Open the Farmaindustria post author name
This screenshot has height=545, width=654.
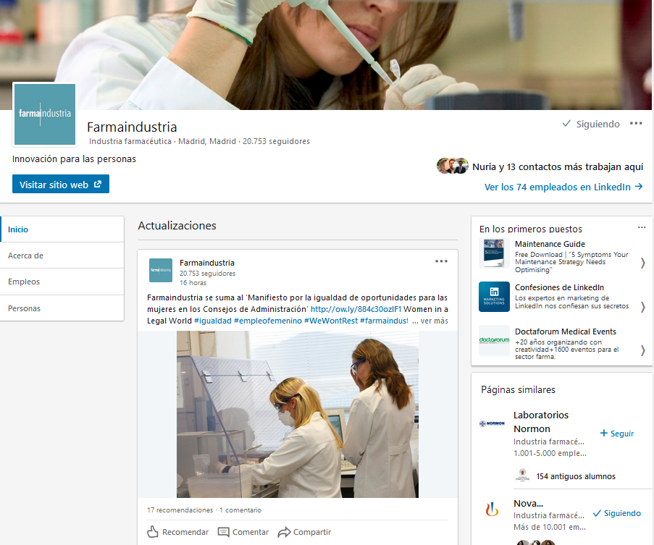pos(207,263)
